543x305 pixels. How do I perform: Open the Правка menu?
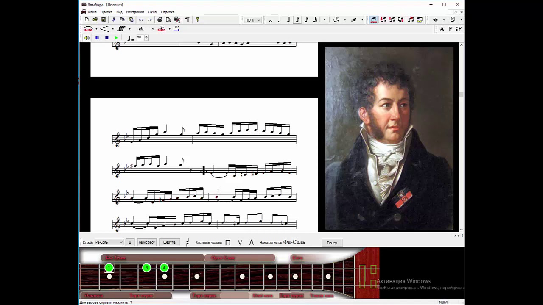point(106,12)
